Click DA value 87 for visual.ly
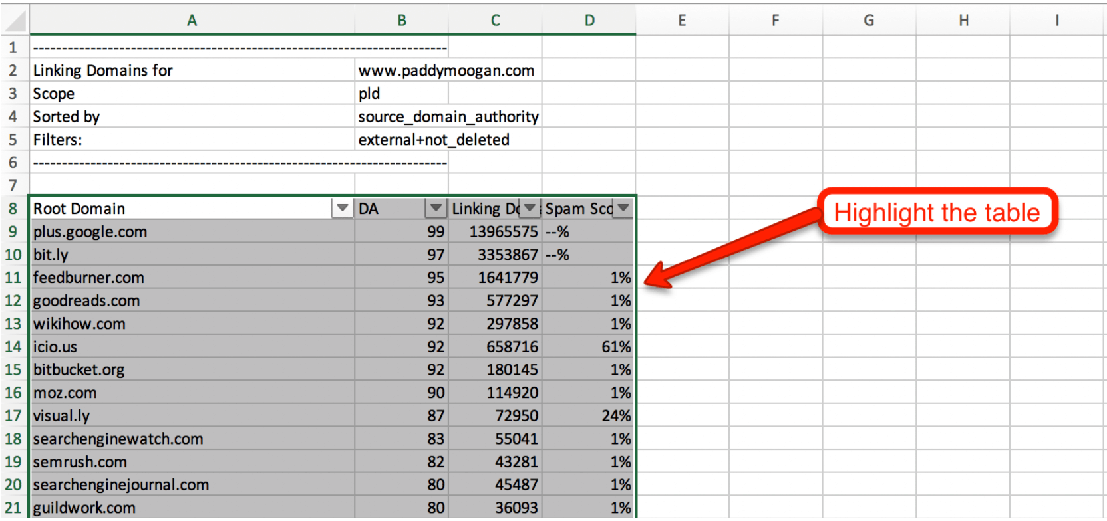 [x=402, y=416]
